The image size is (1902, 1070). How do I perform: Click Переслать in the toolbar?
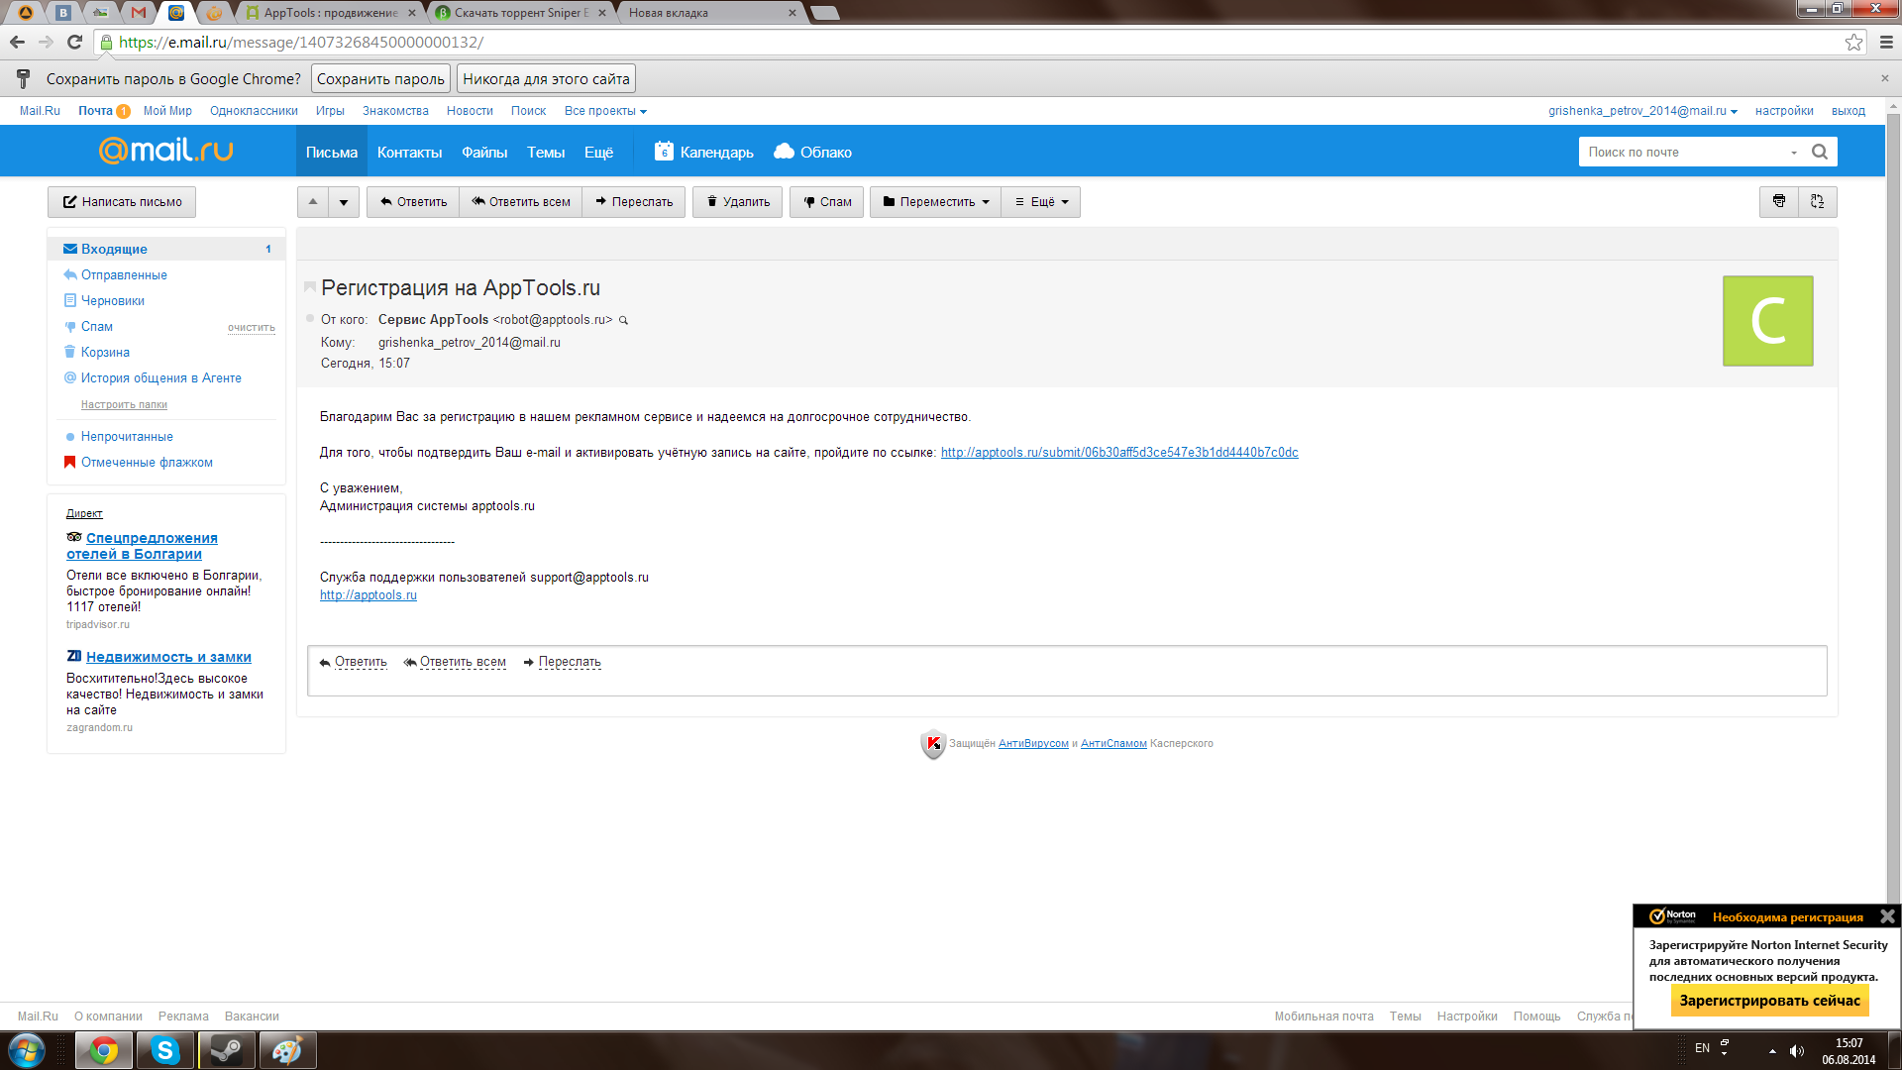tap(634, 201)
